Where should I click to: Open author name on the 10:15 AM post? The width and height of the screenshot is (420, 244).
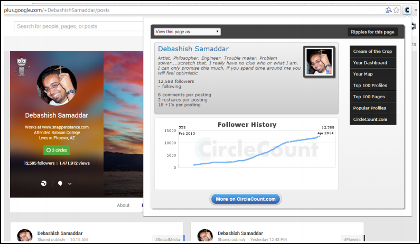pyautogui.click(x=60, y=233)
